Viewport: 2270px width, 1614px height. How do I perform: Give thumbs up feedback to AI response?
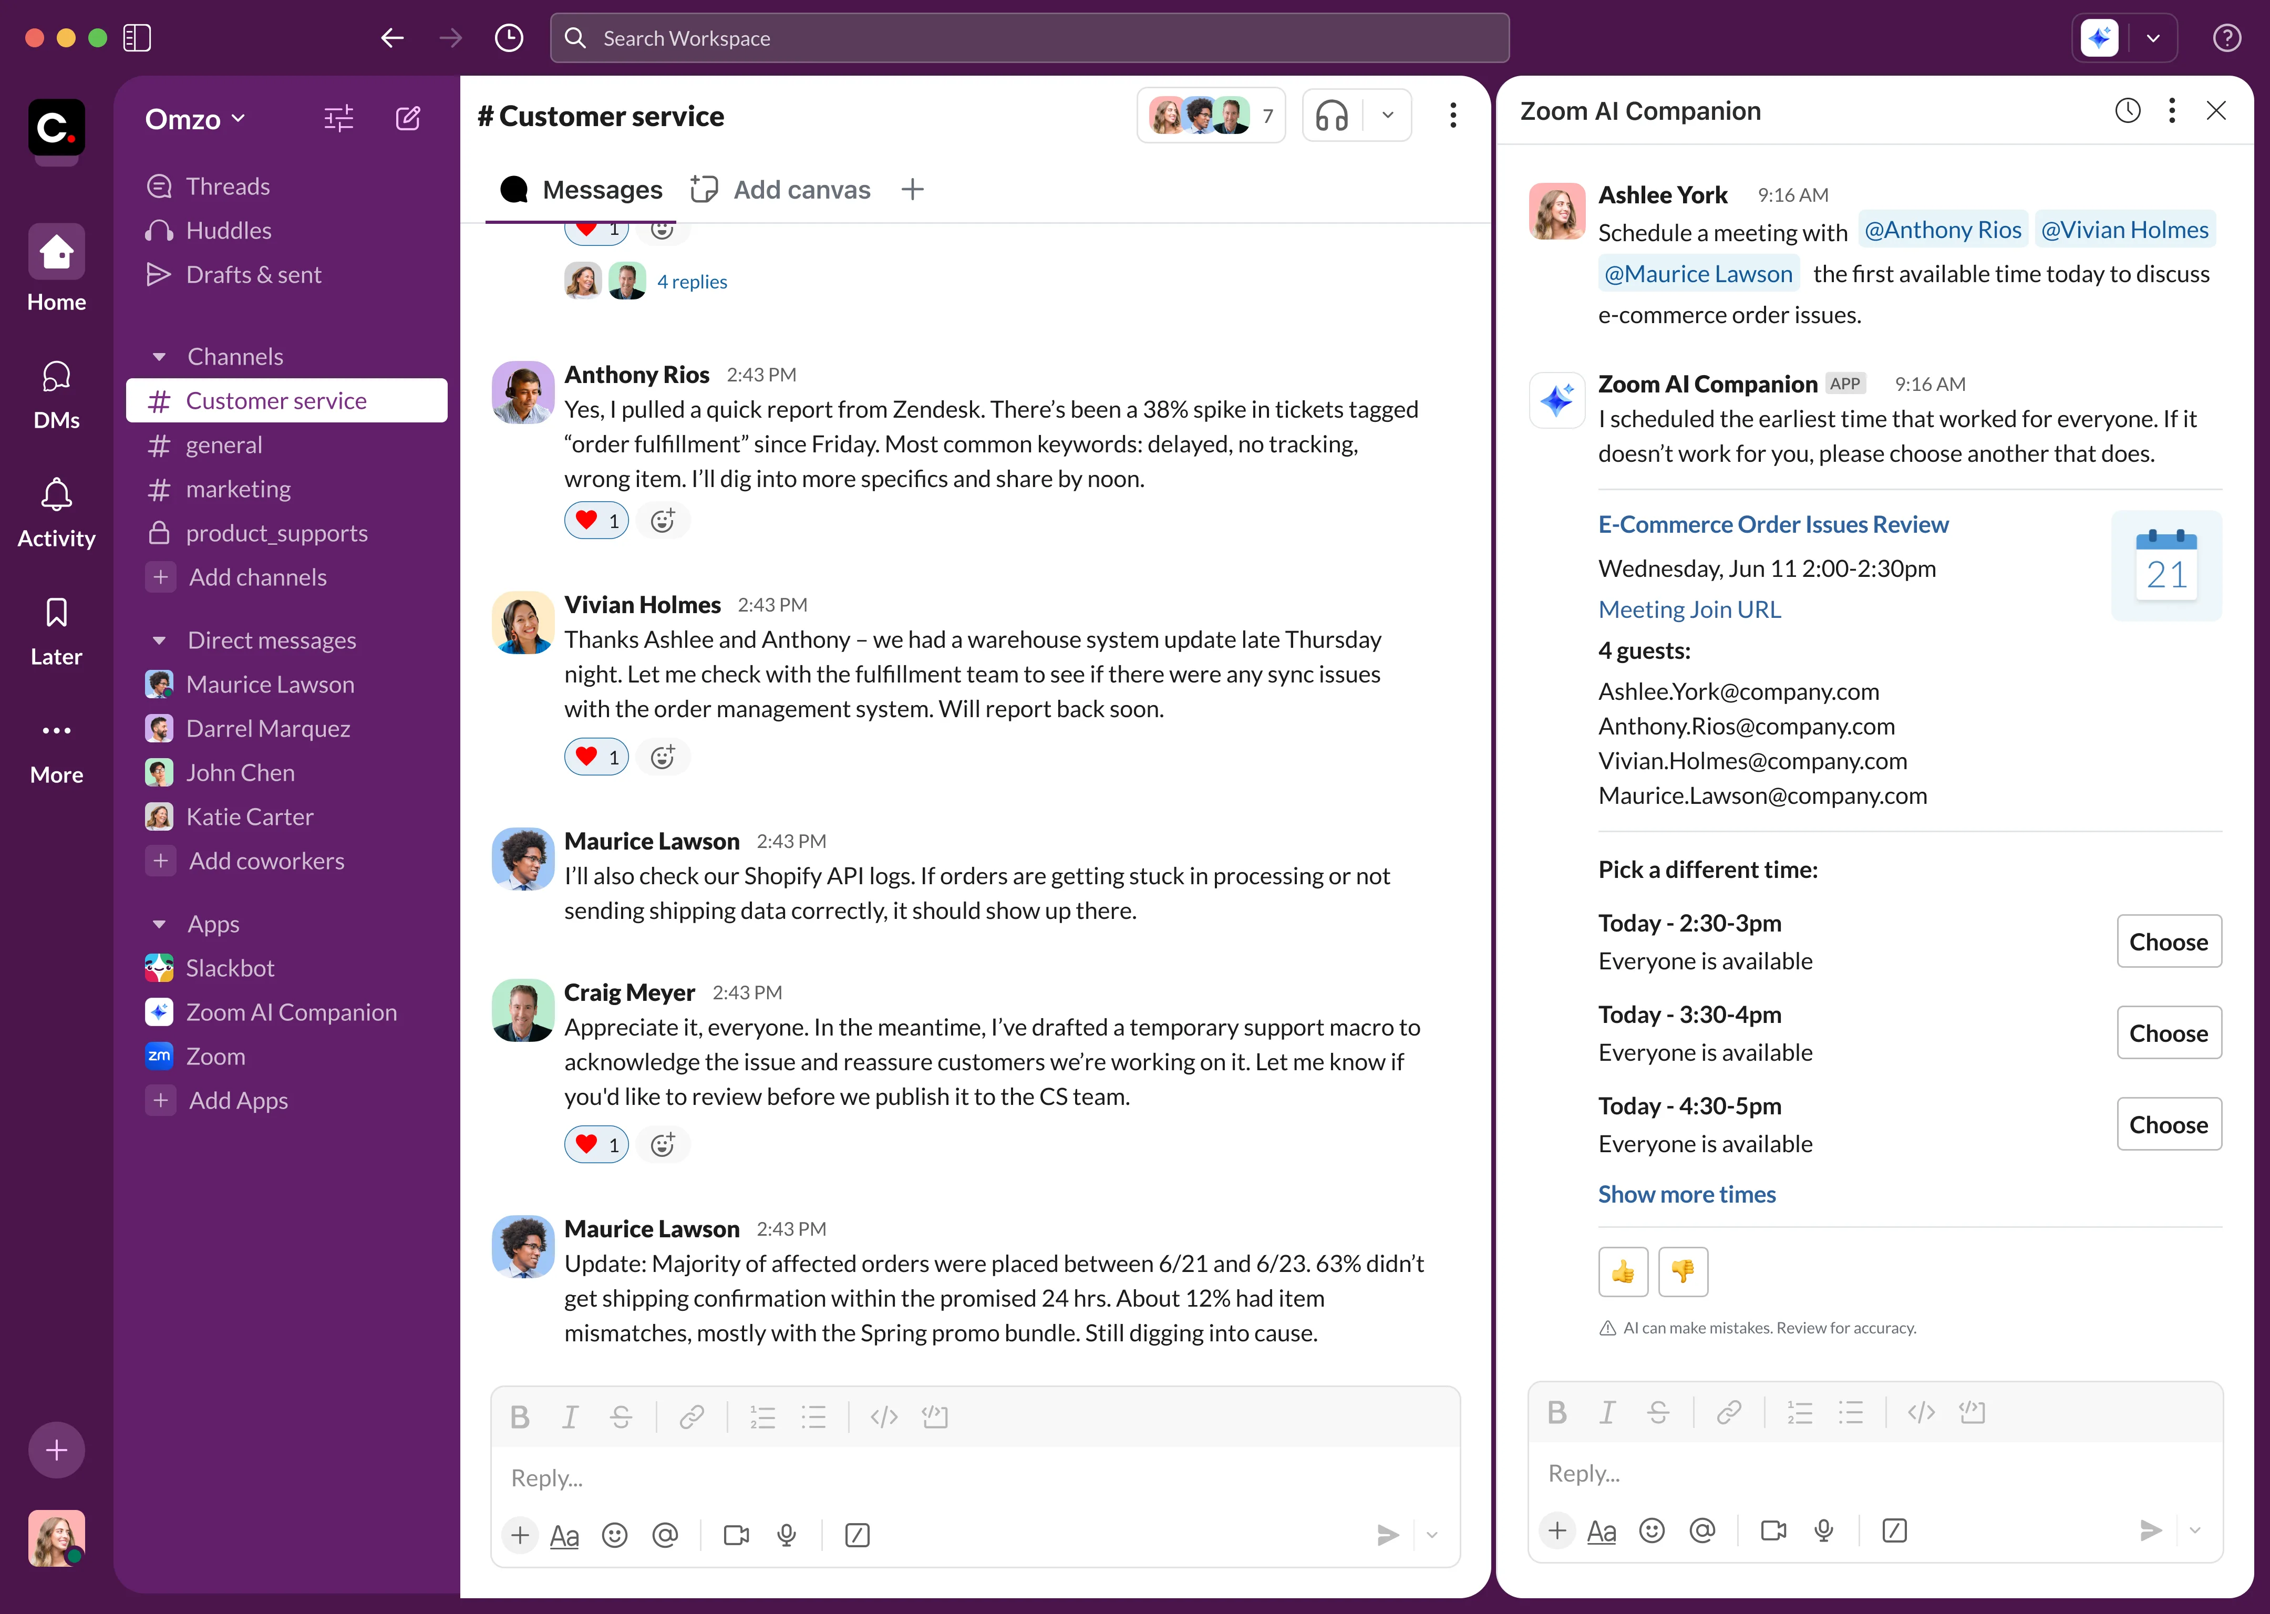pos(1623,1271)
